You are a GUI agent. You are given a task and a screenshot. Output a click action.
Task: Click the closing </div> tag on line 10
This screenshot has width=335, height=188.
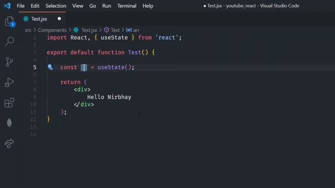click(84, 104)
